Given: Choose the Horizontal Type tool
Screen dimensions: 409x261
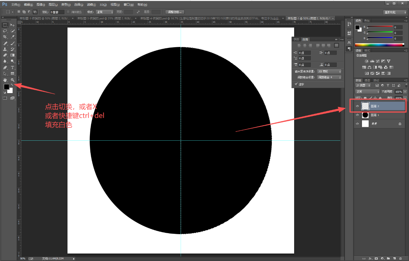Looking at the screenshot, I should pyautogui.click(x=12, y=68).
